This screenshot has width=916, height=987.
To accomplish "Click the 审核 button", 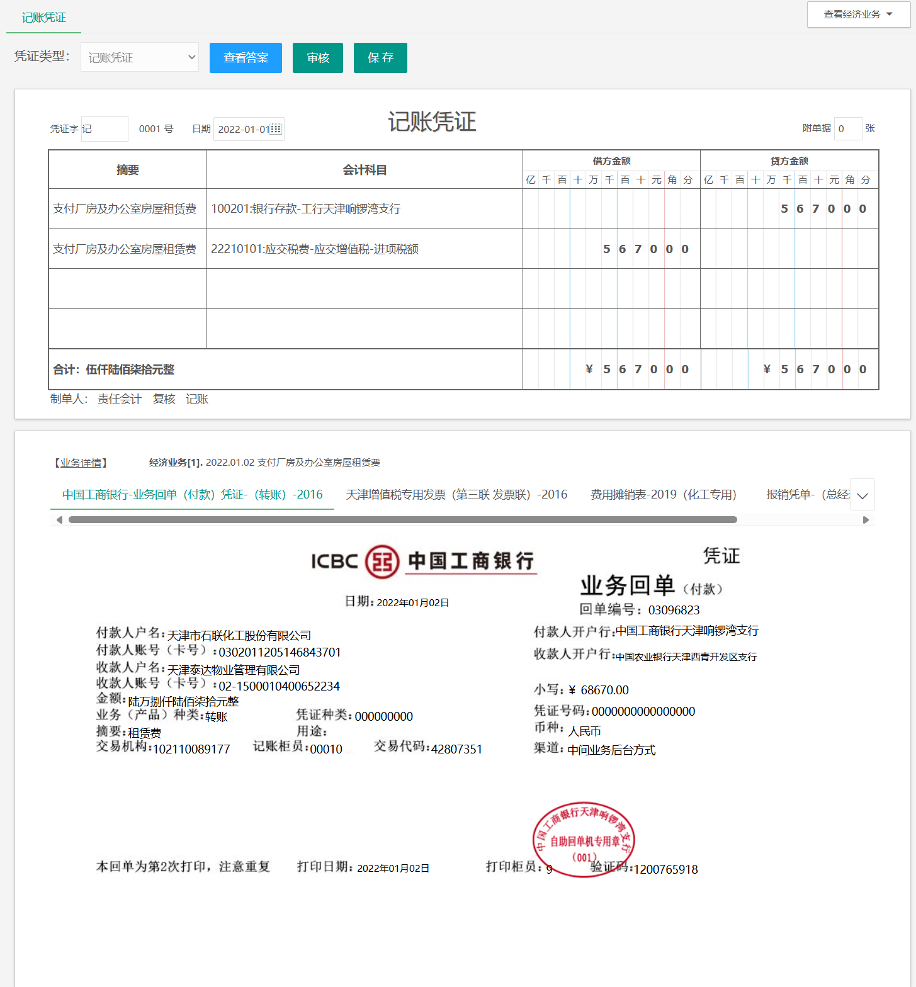I will [x=318, y=58].
